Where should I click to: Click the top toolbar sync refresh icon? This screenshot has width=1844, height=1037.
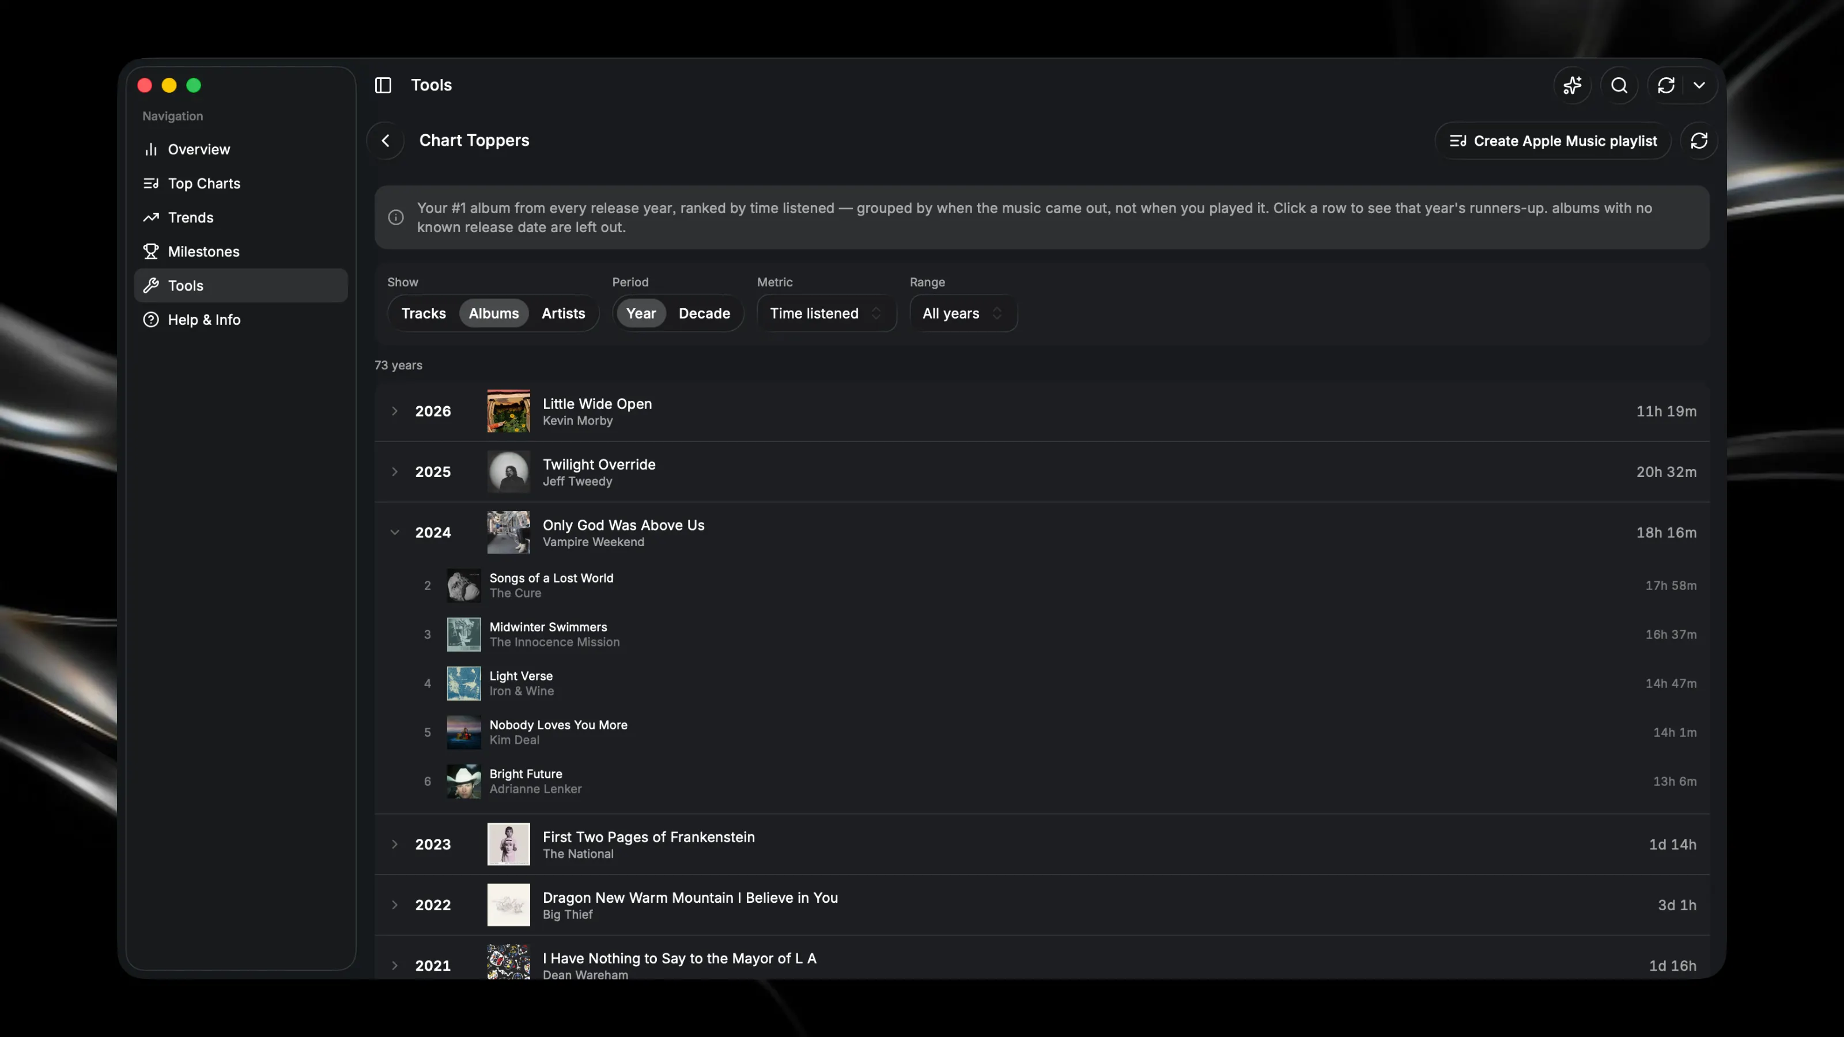1666,85
